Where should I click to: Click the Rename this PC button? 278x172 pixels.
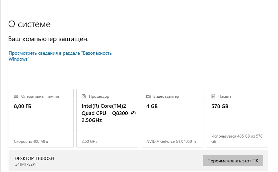coord(233,161)
